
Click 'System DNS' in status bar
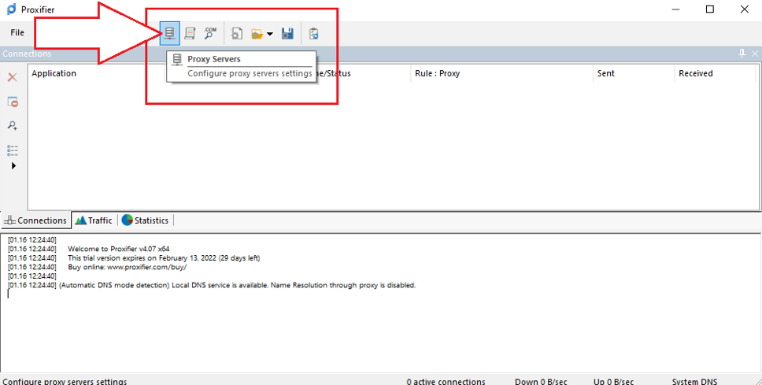[694, 382]
